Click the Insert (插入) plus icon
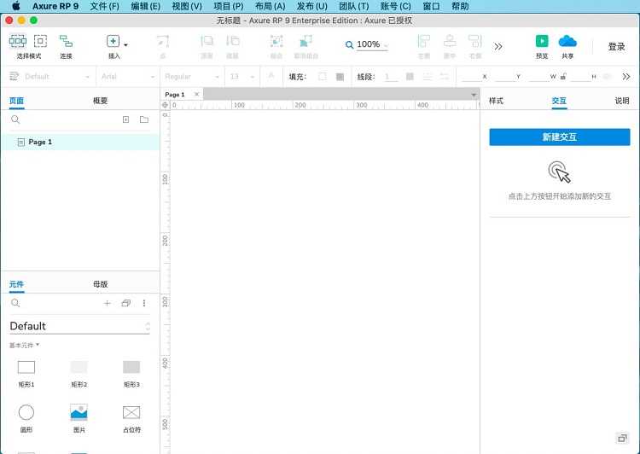 click(113, 41)
